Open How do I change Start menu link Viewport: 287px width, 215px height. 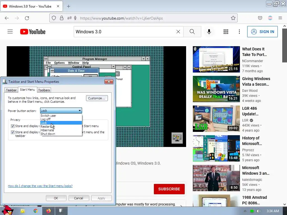(x=40, y=186)
